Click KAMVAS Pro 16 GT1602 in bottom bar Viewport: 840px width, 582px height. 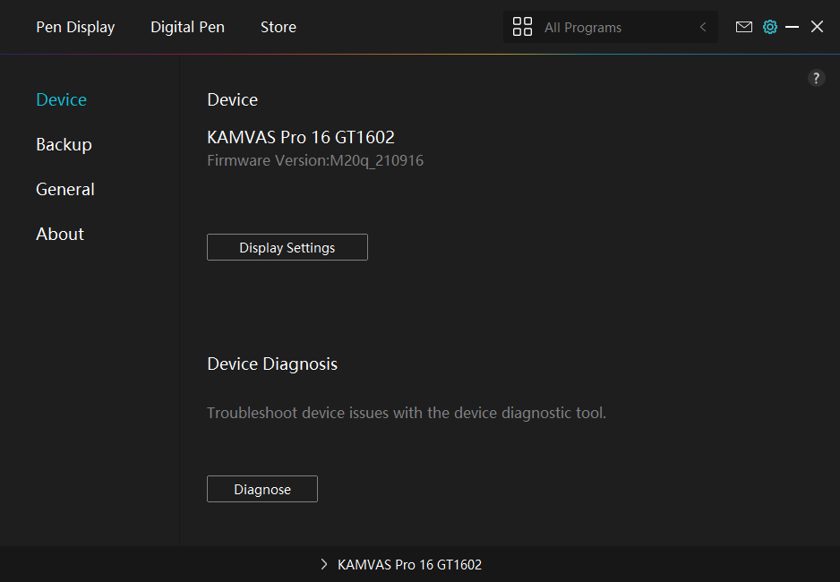click(409, 565)
